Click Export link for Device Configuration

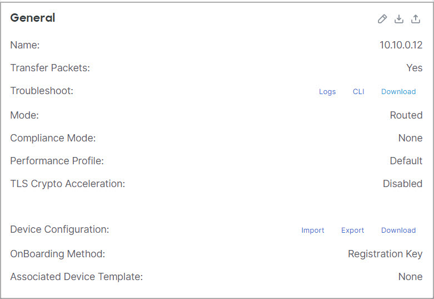353,231
